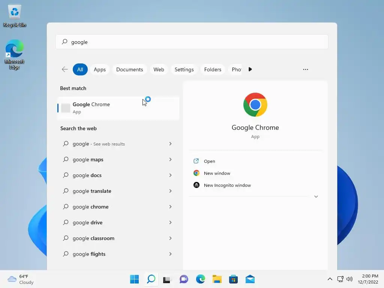Open the Microsoft Edge desktop shortcut
The image size is (384, 288).
pos(15,54)
